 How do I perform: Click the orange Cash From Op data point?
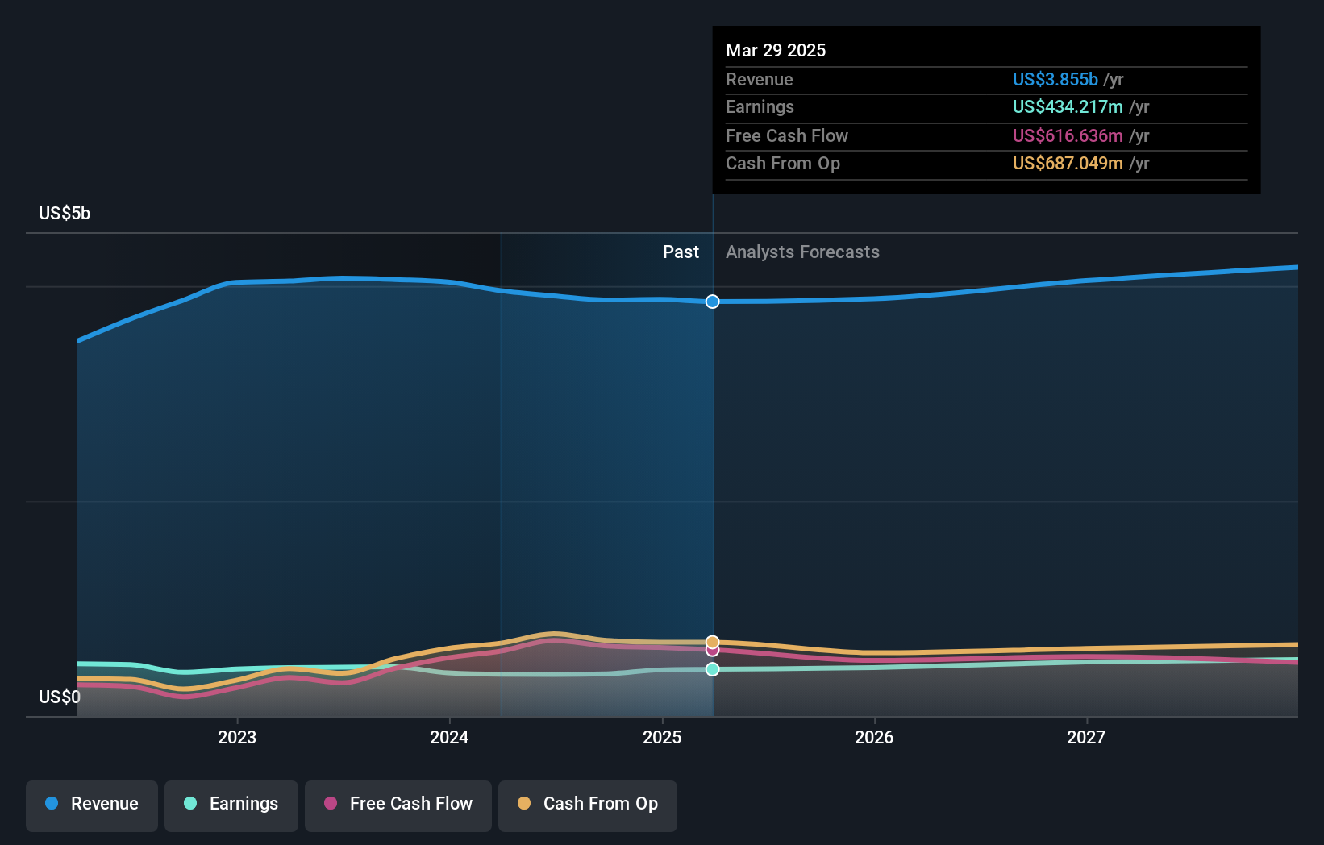(x=713, y=642)
